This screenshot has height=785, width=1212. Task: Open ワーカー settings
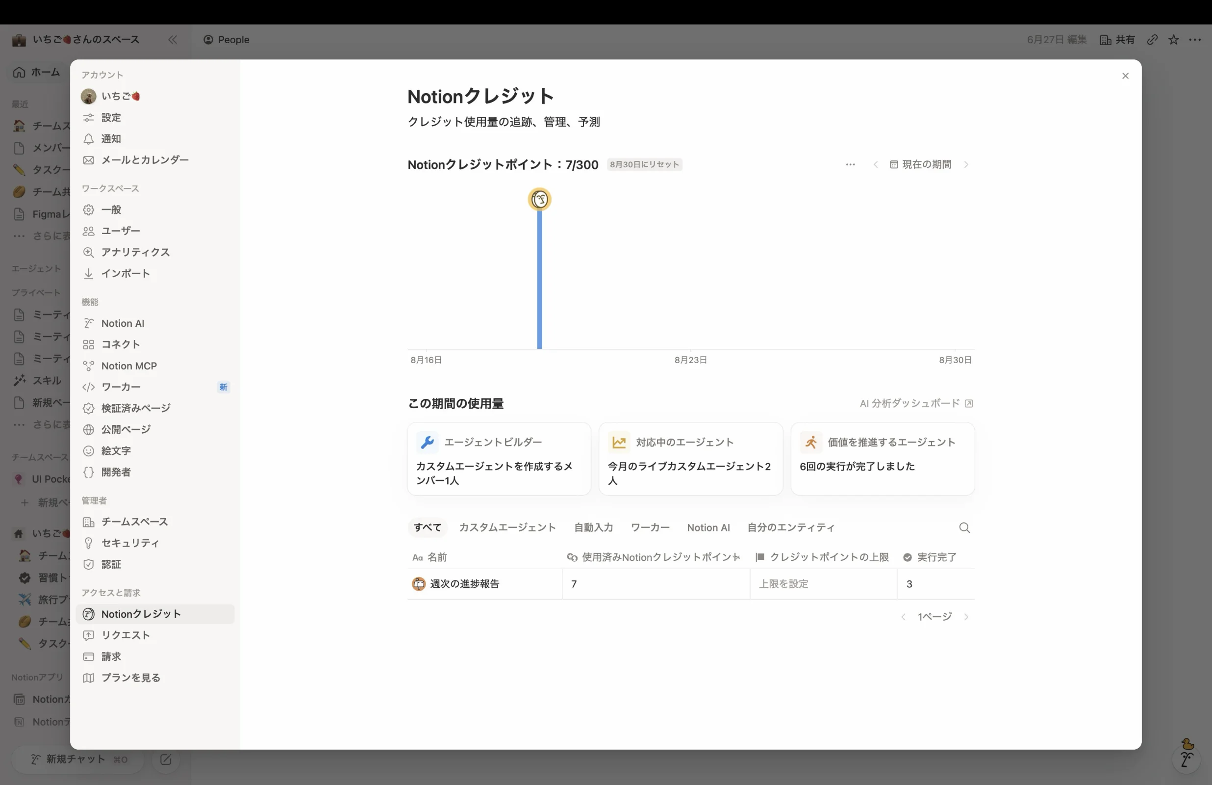click(x=155, y=387)
